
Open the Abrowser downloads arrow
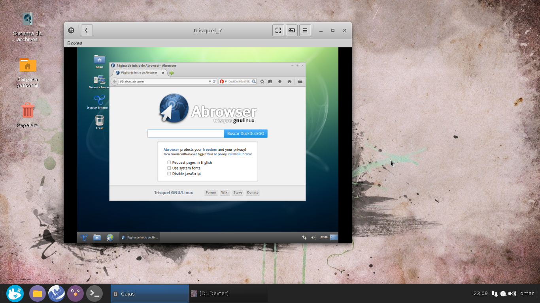tap(280, 82)
